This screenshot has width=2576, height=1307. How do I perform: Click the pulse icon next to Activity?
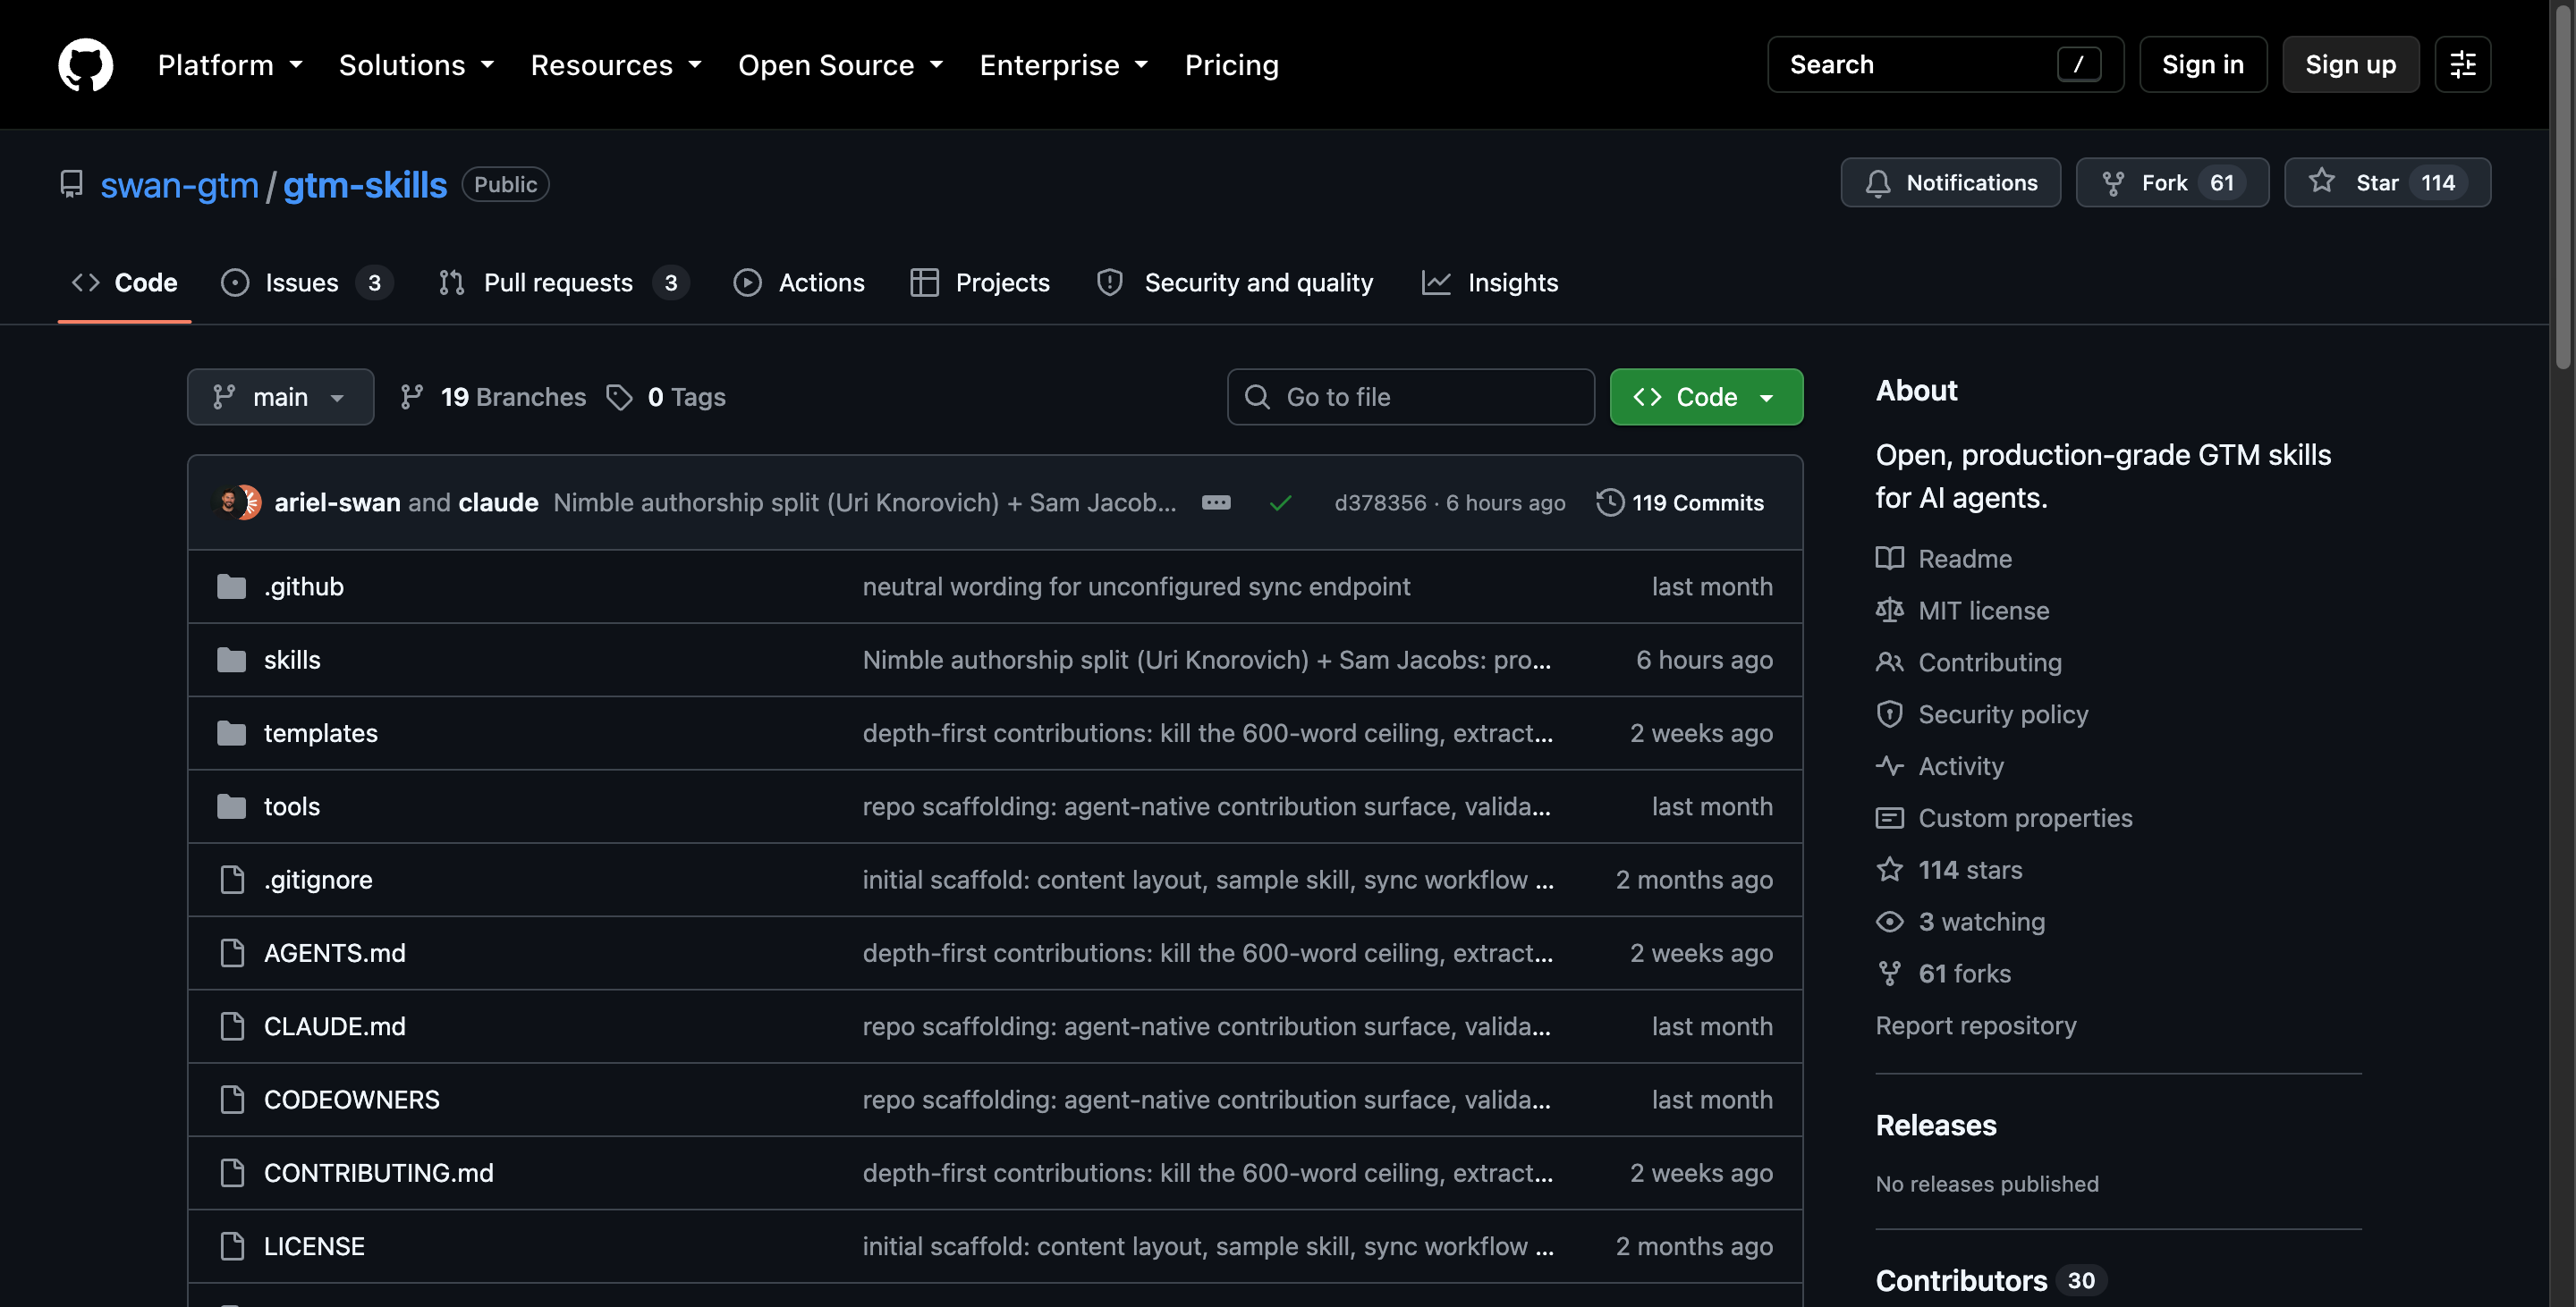tap(1889, 766)
